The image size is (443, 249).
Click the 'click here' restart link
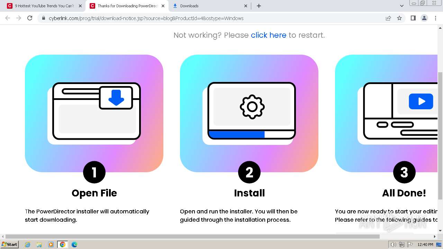click(x=269, y=35)
